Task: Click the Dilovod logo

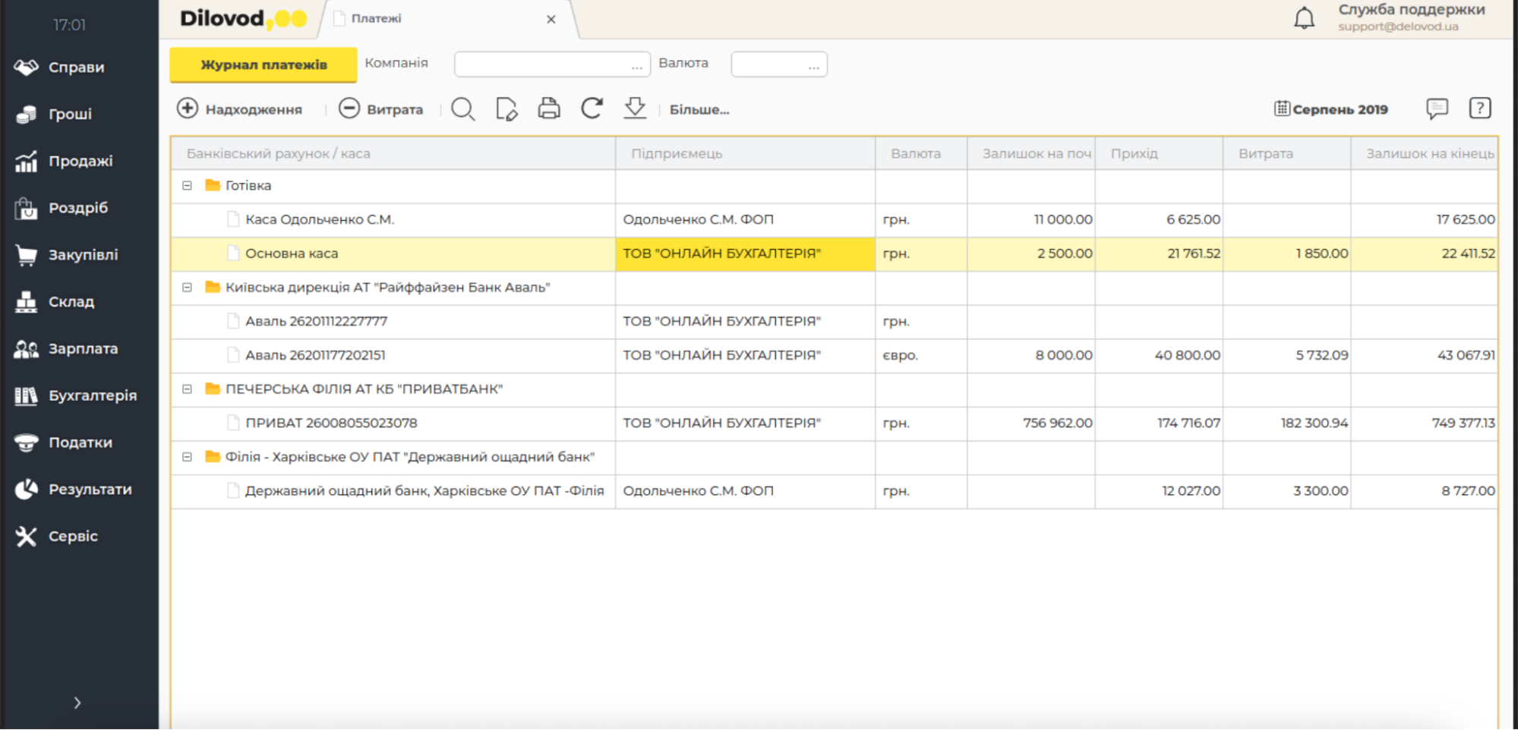Action: 243,19
